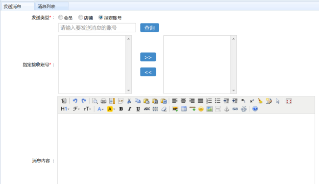Focus the account number input field
Image resolution: width=319 pixels, height=184 pixels.
97,27
